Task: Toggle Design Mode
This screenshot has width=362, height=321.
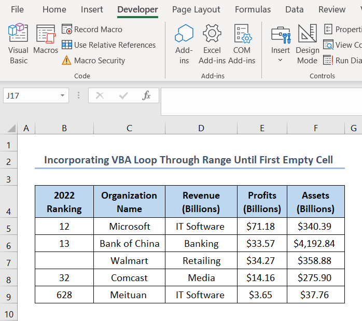Action: 307,44
